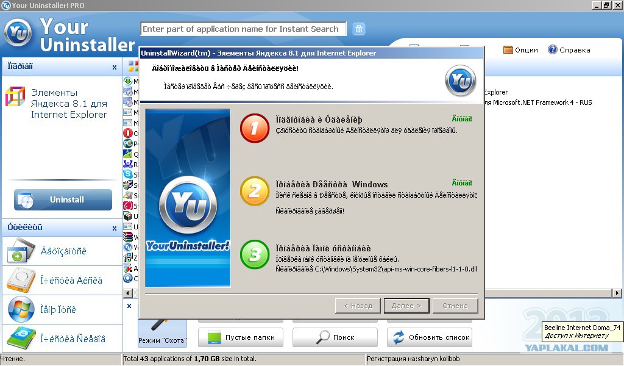The height and width of the screenshot is (366, 624).
Task: Click the "Регистрация на:sharyn kolibob" status text
Action: (413, 359)
